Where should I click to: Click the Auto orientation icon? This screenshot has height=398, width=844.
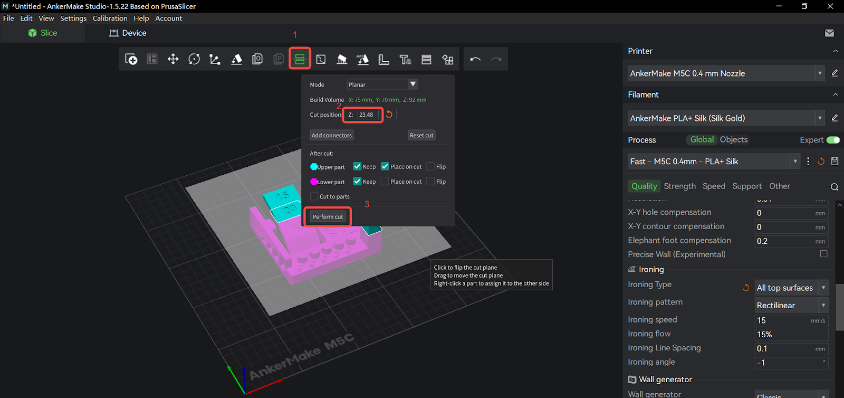click(363, 59)
